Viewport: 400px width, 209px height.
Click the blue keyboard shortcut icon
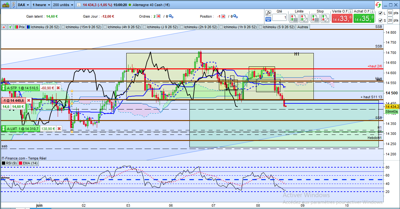[x=269, y=19]
